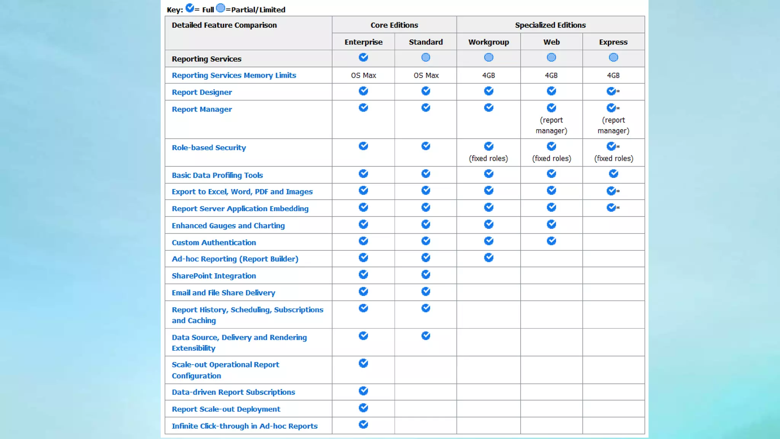Image resolution: width=780 pixels, height=439 pixels.
Task: Follow the Role-based Security link
Action: [x=209, y=147]
